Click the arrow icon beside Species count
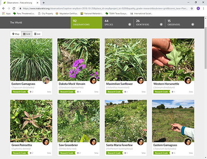Screen dimensions: 207x159 click(x=129, y=24)
